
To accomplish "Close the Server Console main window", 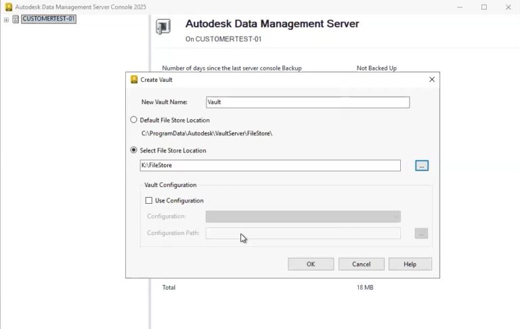I will 508,7.
